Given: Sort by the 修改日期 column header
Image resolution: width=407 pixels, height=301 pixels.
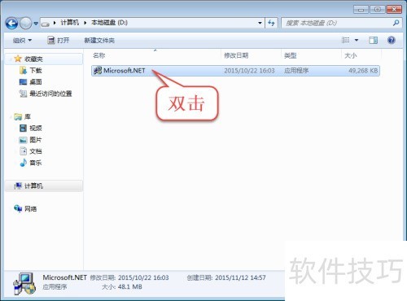Looking at the screenshot, I should (236, 55).
